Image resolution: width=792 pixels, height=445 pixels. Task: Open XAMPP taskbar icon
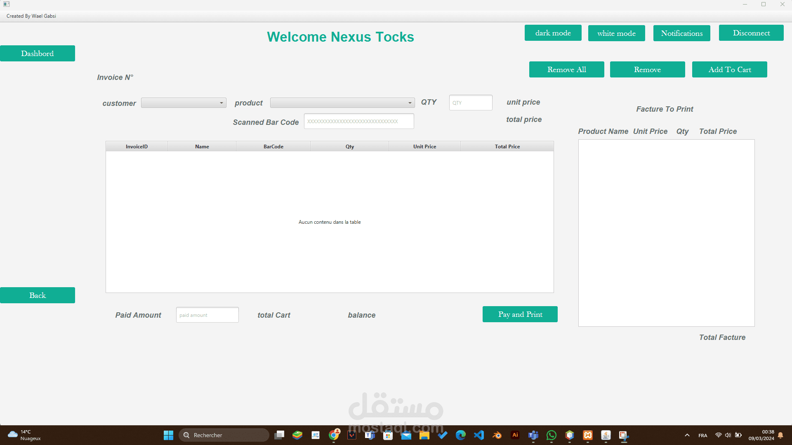click(588, 435)
